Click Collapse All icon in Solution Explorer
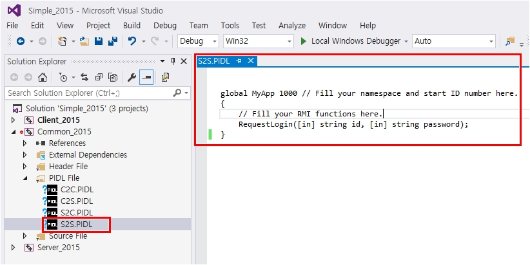 pos(99,77)
